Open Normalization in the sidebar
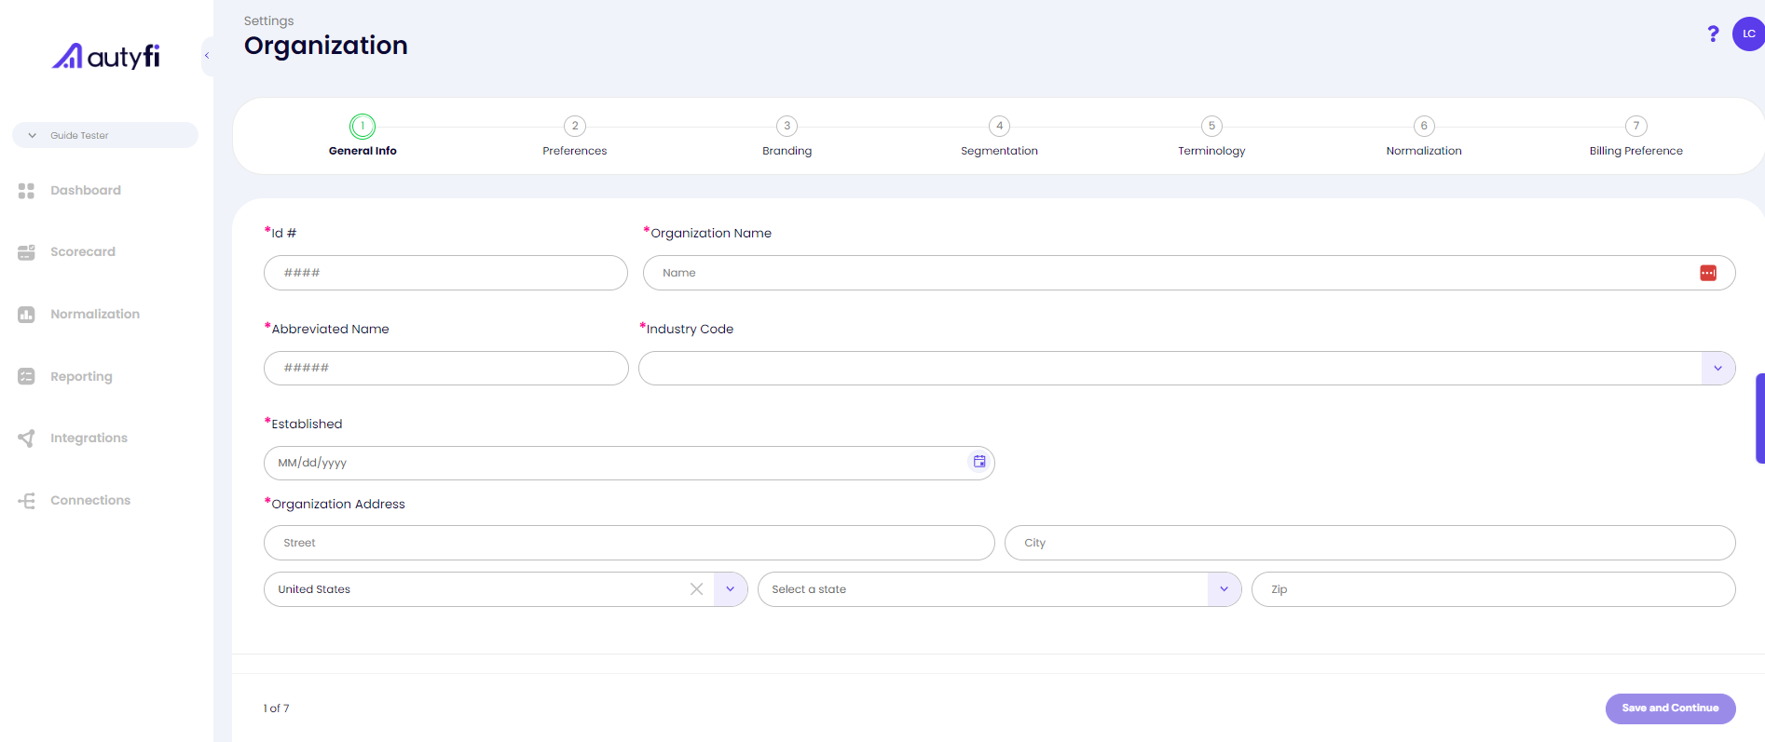 95,315
